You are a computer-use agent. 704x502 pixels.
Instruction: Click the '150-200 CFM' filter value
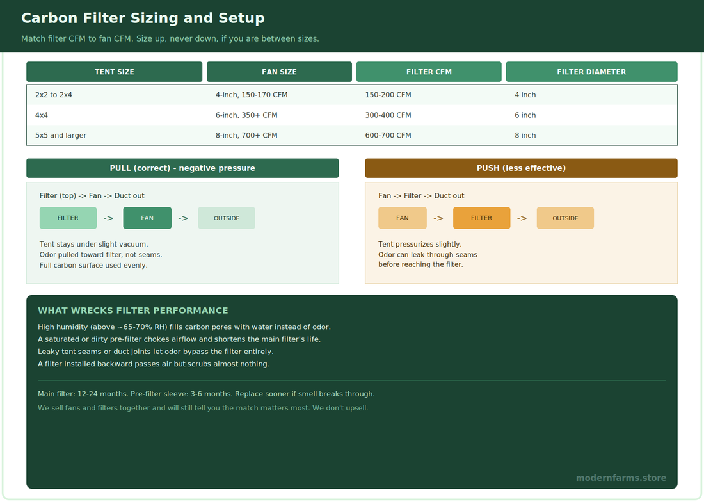(x=388, y=95)
